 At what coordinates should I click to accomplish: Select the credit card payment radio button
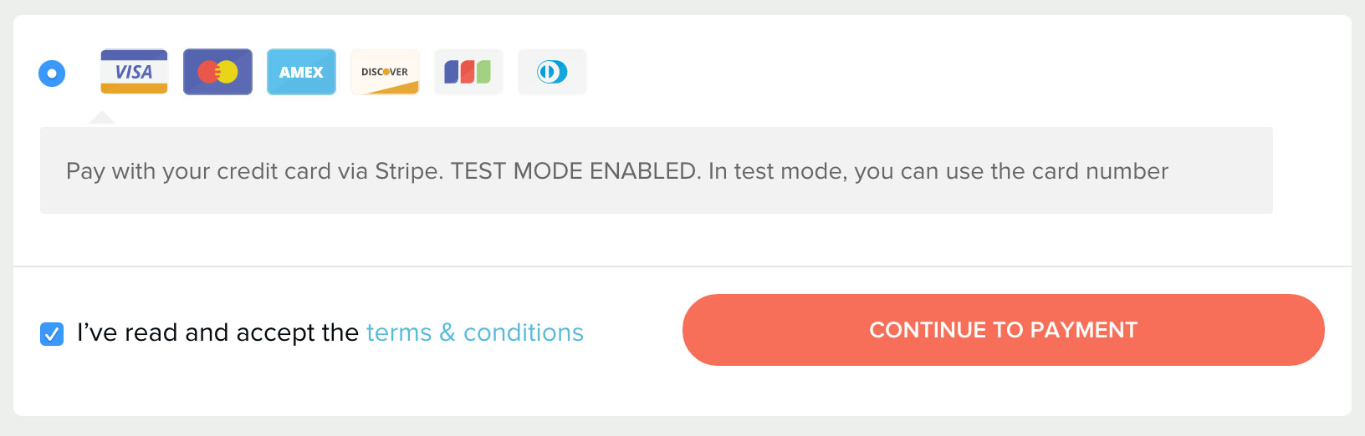[52, 74]
